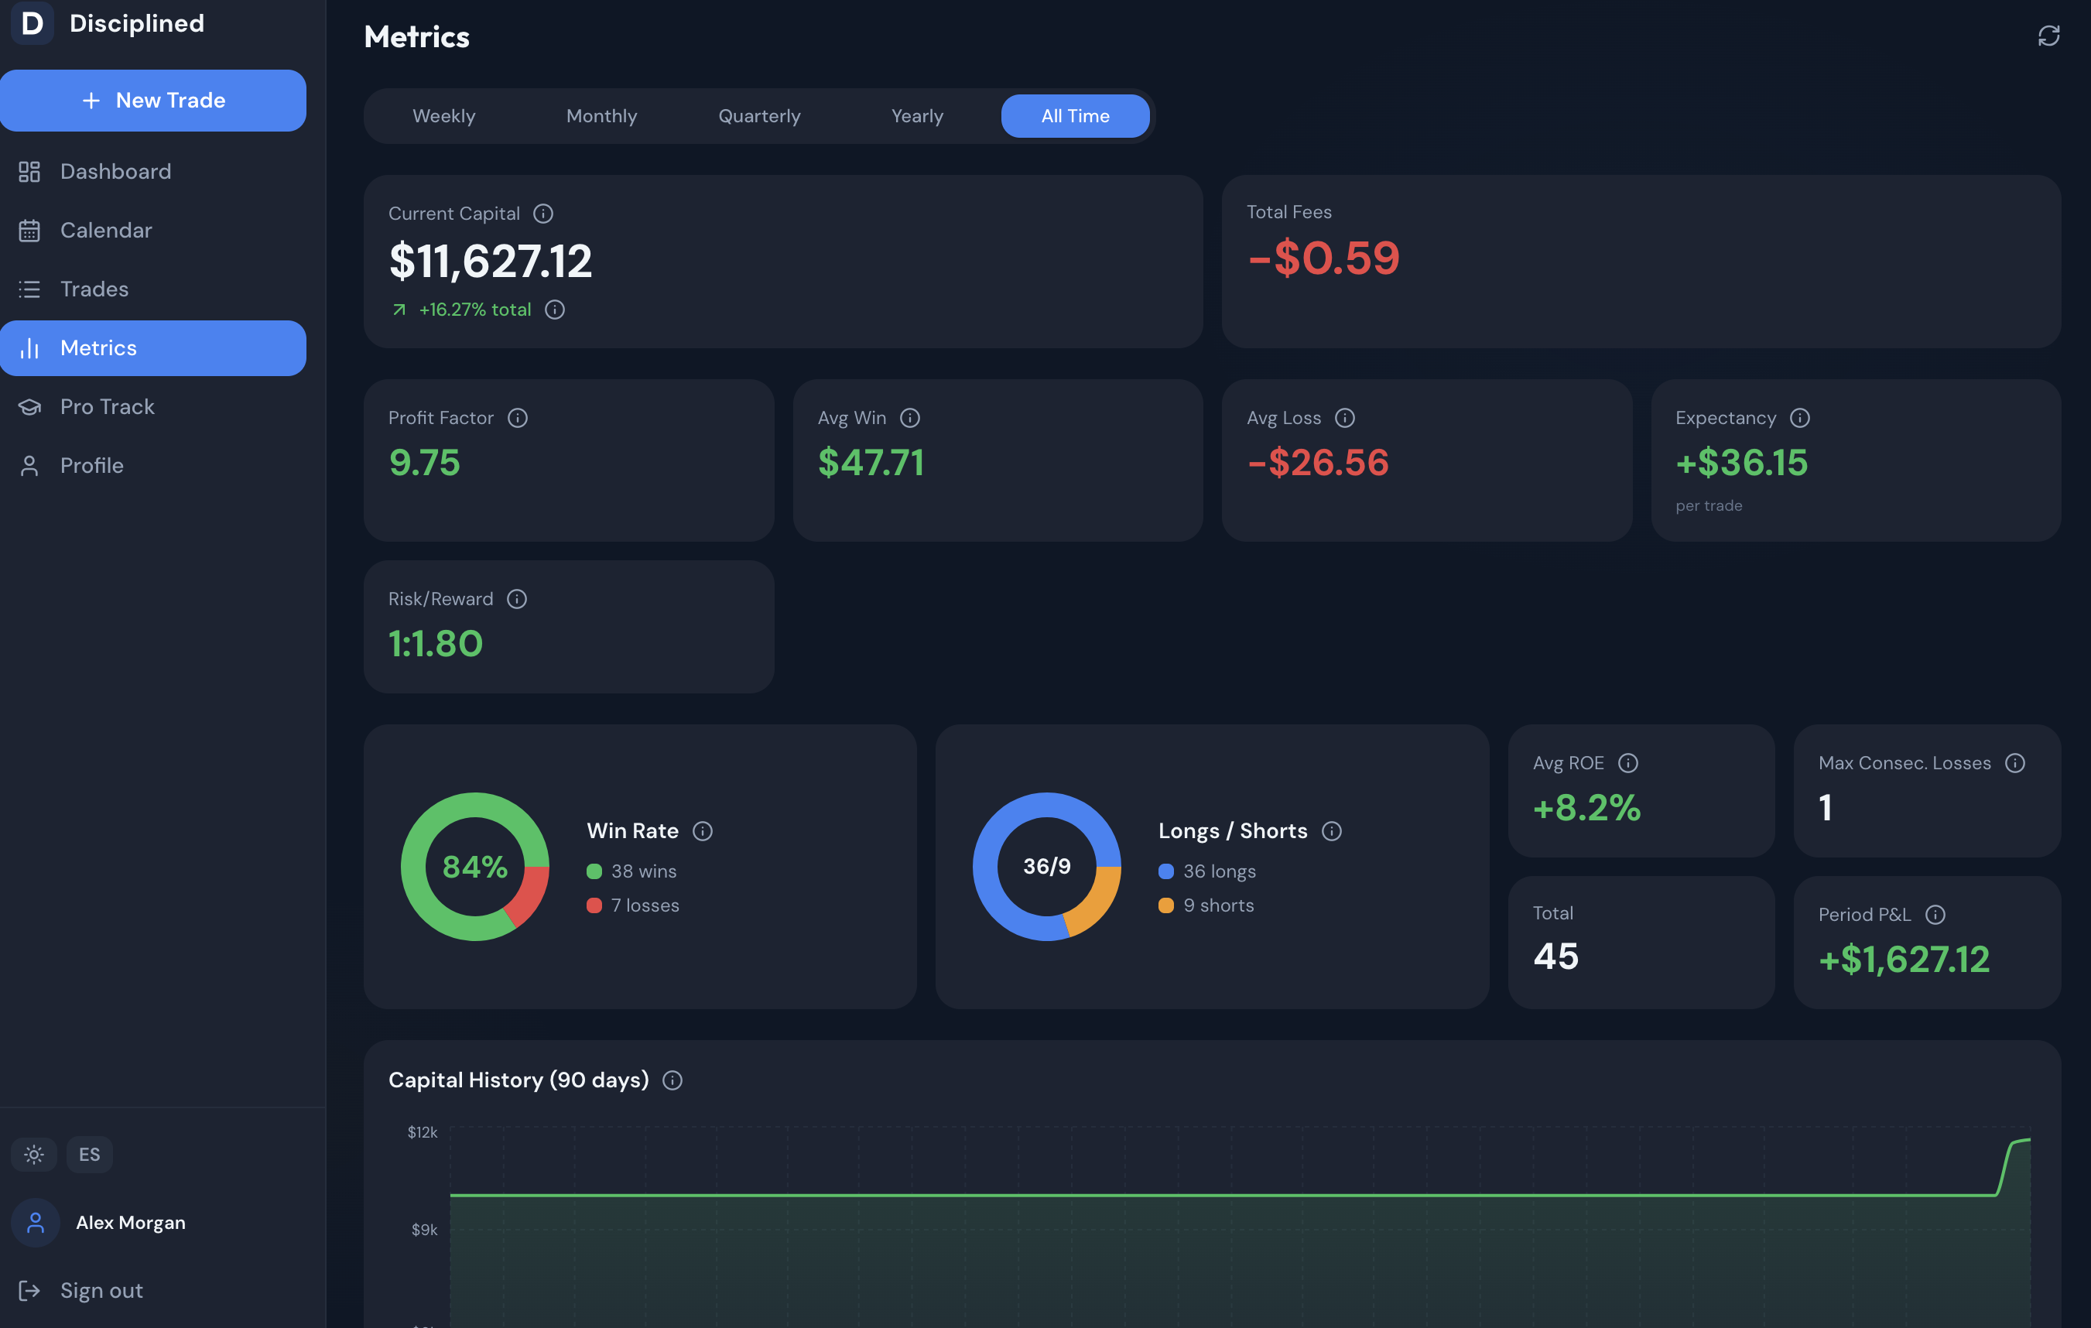This screenshot has height=1328, width=2091.
Task: Open the Dashboard from the sidebar
Action: pos(115,171)
